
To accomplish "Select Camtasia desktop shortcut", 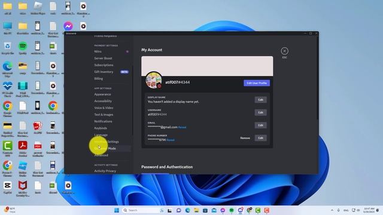I will tap(8, 149).
